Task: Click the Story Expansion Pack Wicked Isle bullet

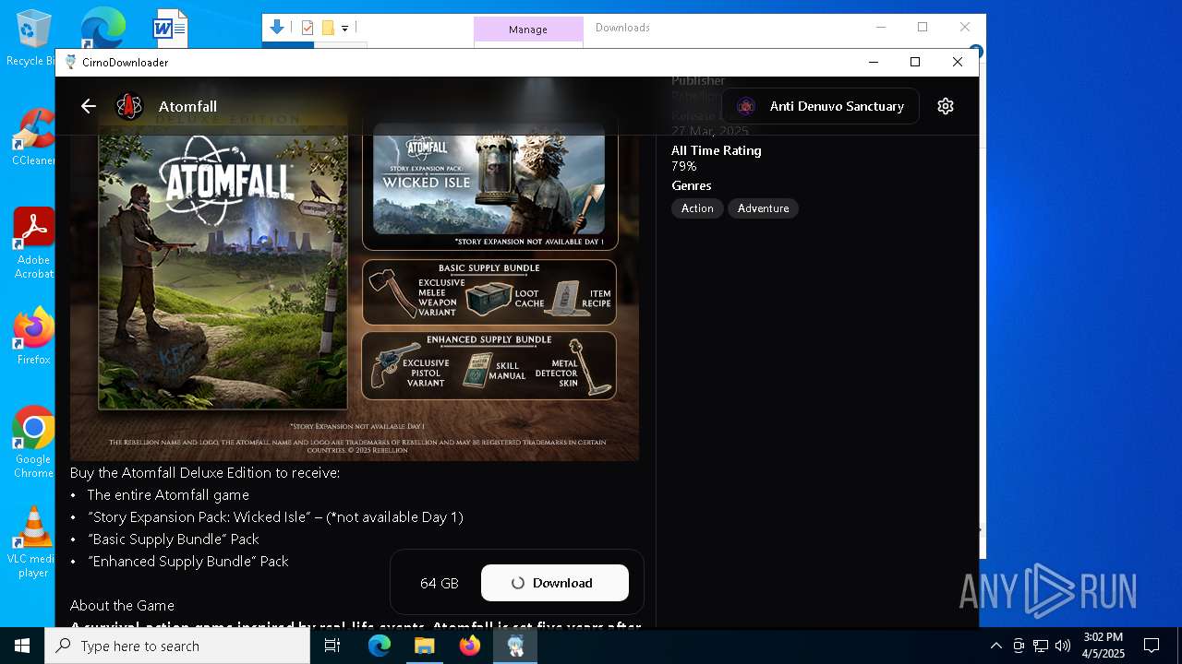Action: point(275,516)
